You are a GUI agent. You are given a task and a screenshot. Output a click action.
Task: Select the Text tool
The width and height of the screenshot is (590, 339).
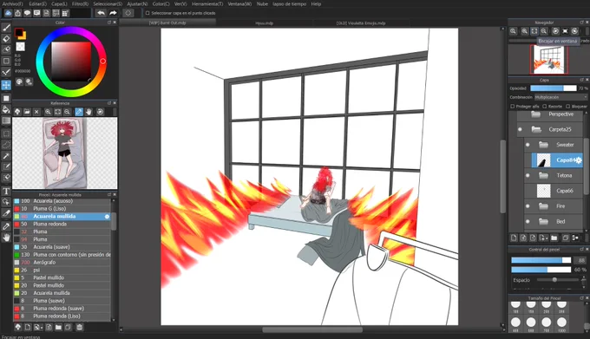tap(6, 192)
